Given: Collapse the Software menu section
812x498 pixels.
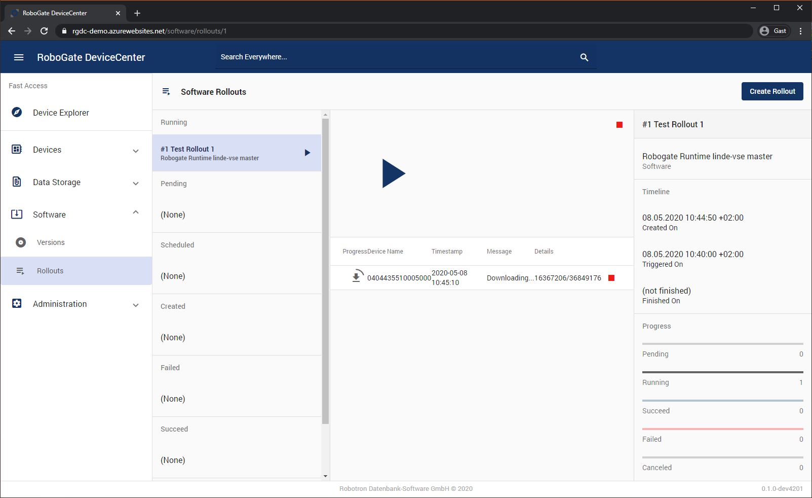Looking at the screenshot, I should tap(135, 213).
